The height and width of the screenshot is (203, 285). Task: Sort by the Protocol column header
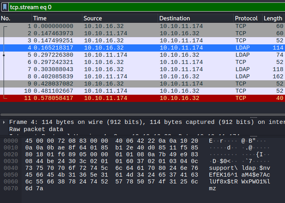pyautogui.click(x=248, y=18)
